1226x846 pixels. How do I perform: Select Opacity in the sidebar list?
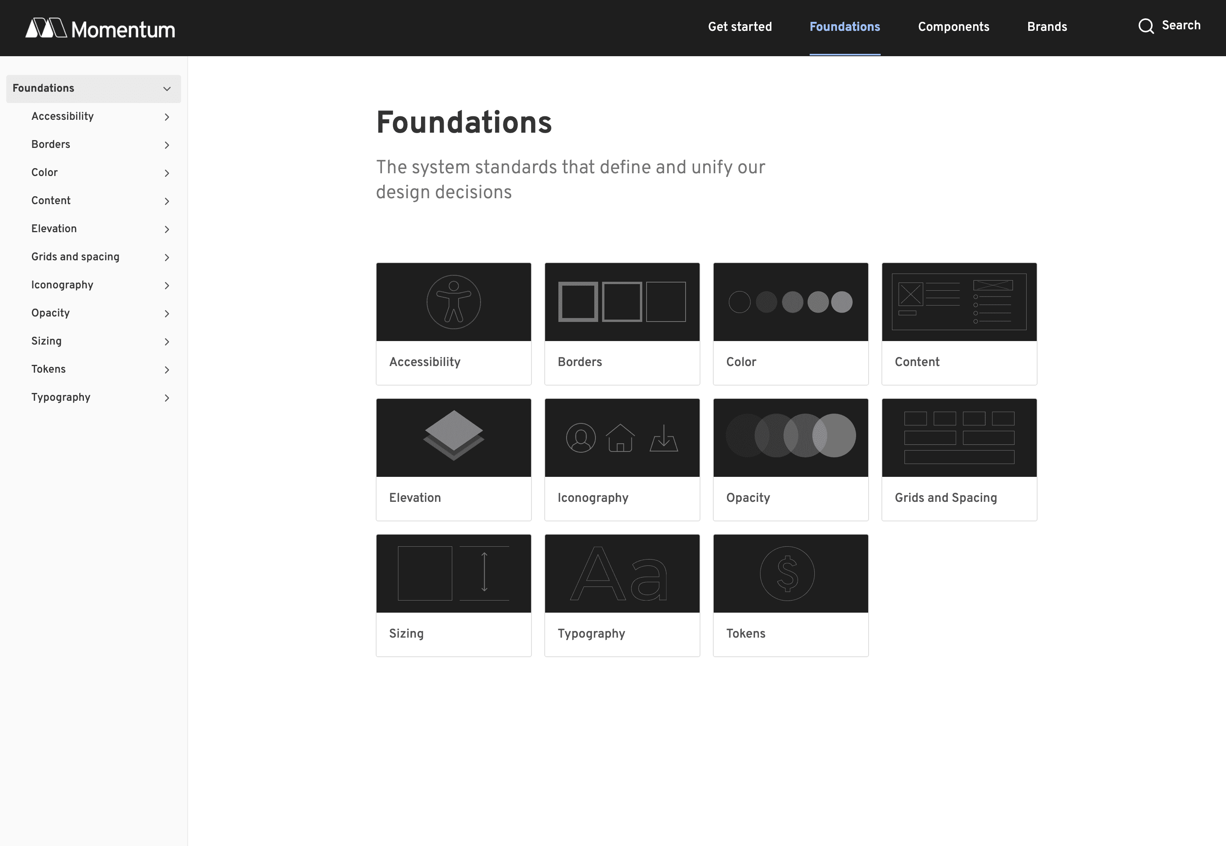[50, 313]
